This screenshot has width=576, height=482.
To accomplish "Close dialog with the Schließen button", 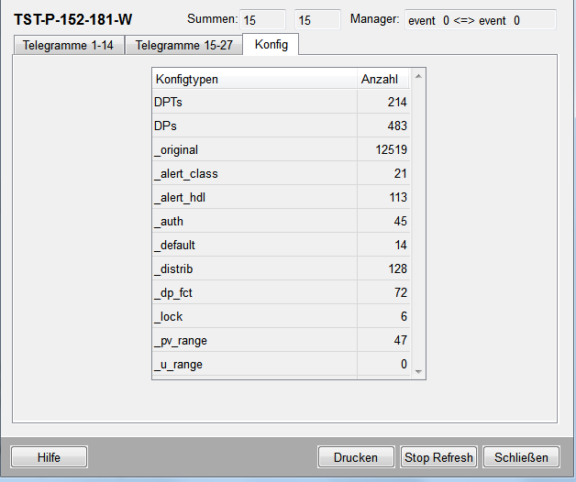I will 521,457.
